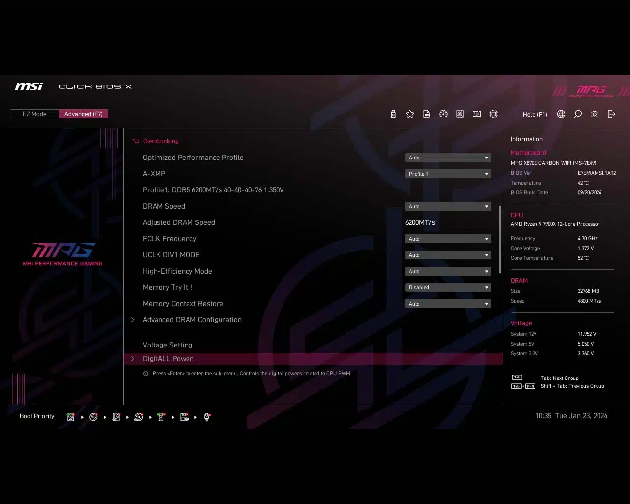Select the Advanced (F7) mode tab
The image size is (630, 504).
click(84, 114)
